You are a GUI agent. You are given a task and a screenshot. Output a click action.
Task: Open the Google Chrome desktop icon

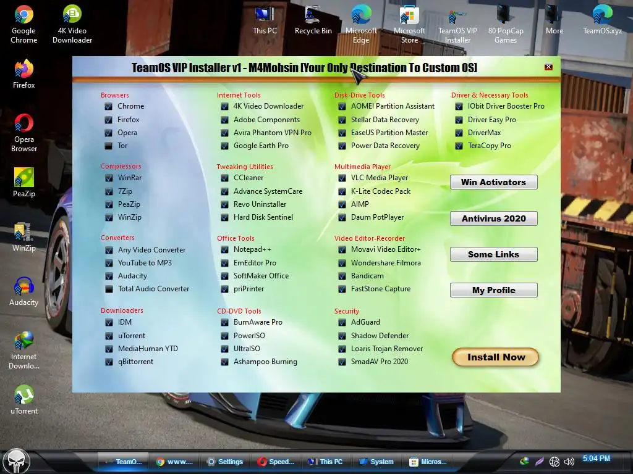[x=24, y=24]
